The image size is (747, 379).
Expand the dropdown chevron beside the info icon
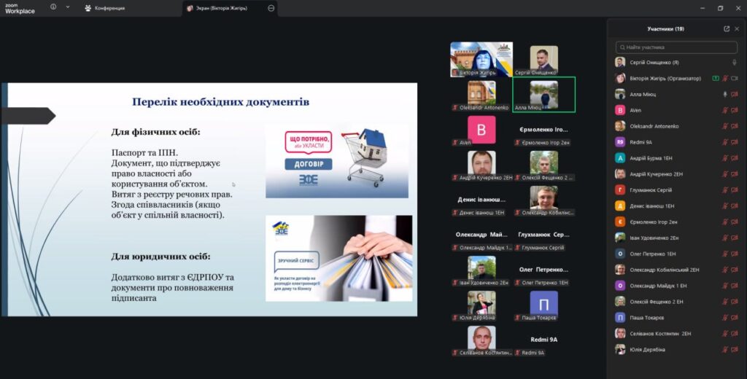[x=68, y=7]
